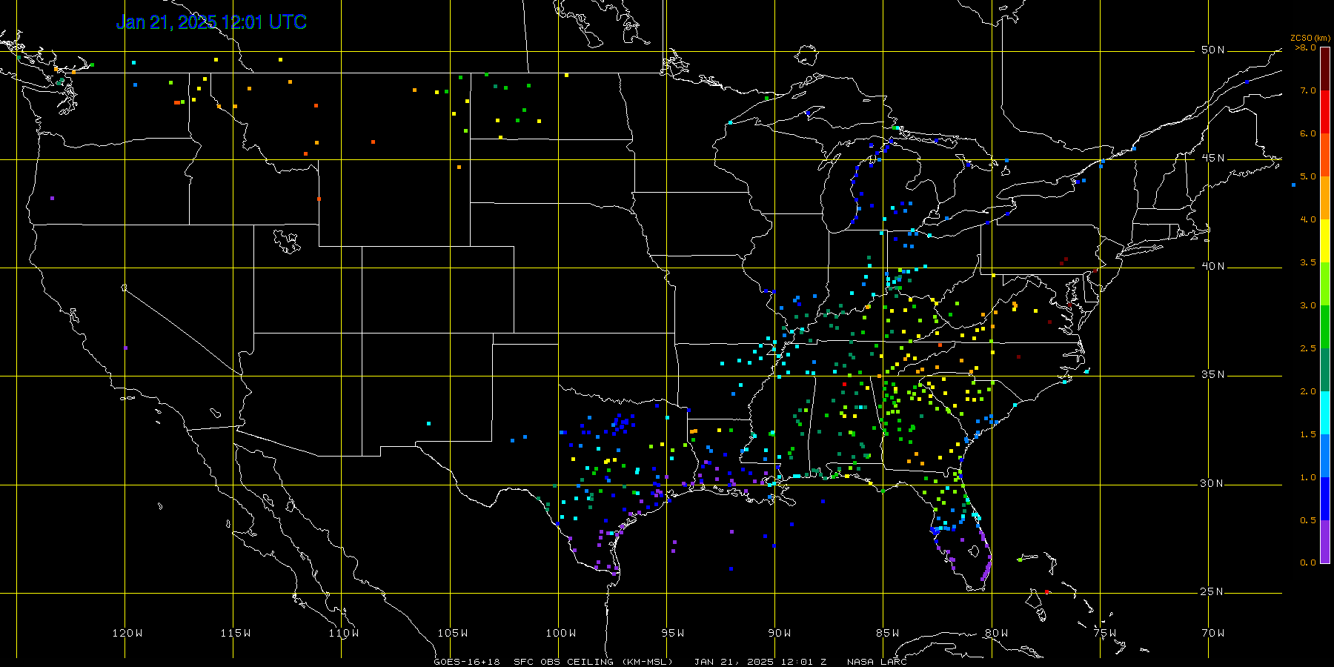
Task: Click the dark maroon swatch between >8.0 and 7.0
Action: point(1325,69)
